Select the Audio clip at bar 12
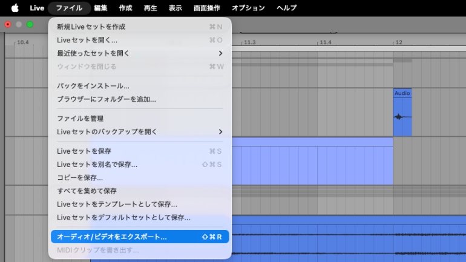Image resolution: width=466 pixels, height=262 pixels. 402,113
